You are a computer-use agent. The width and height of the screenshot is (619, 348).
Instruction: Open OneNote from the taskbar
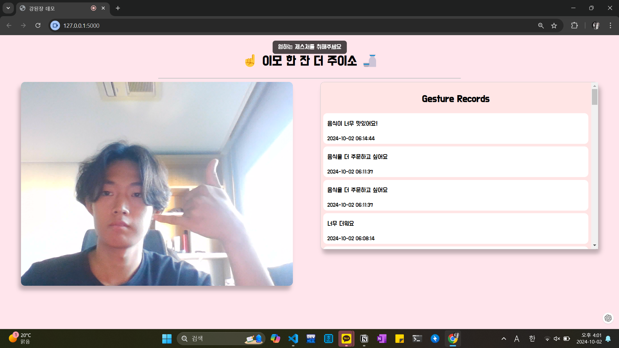tap(382, 339)
